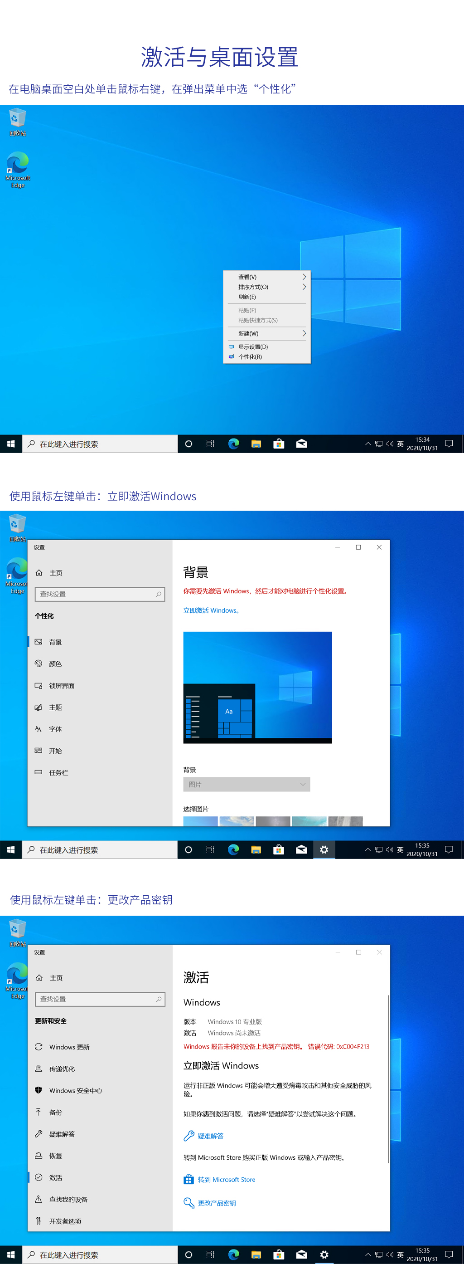Open the 颜色 palette item in the sidebar

point(100,664)
